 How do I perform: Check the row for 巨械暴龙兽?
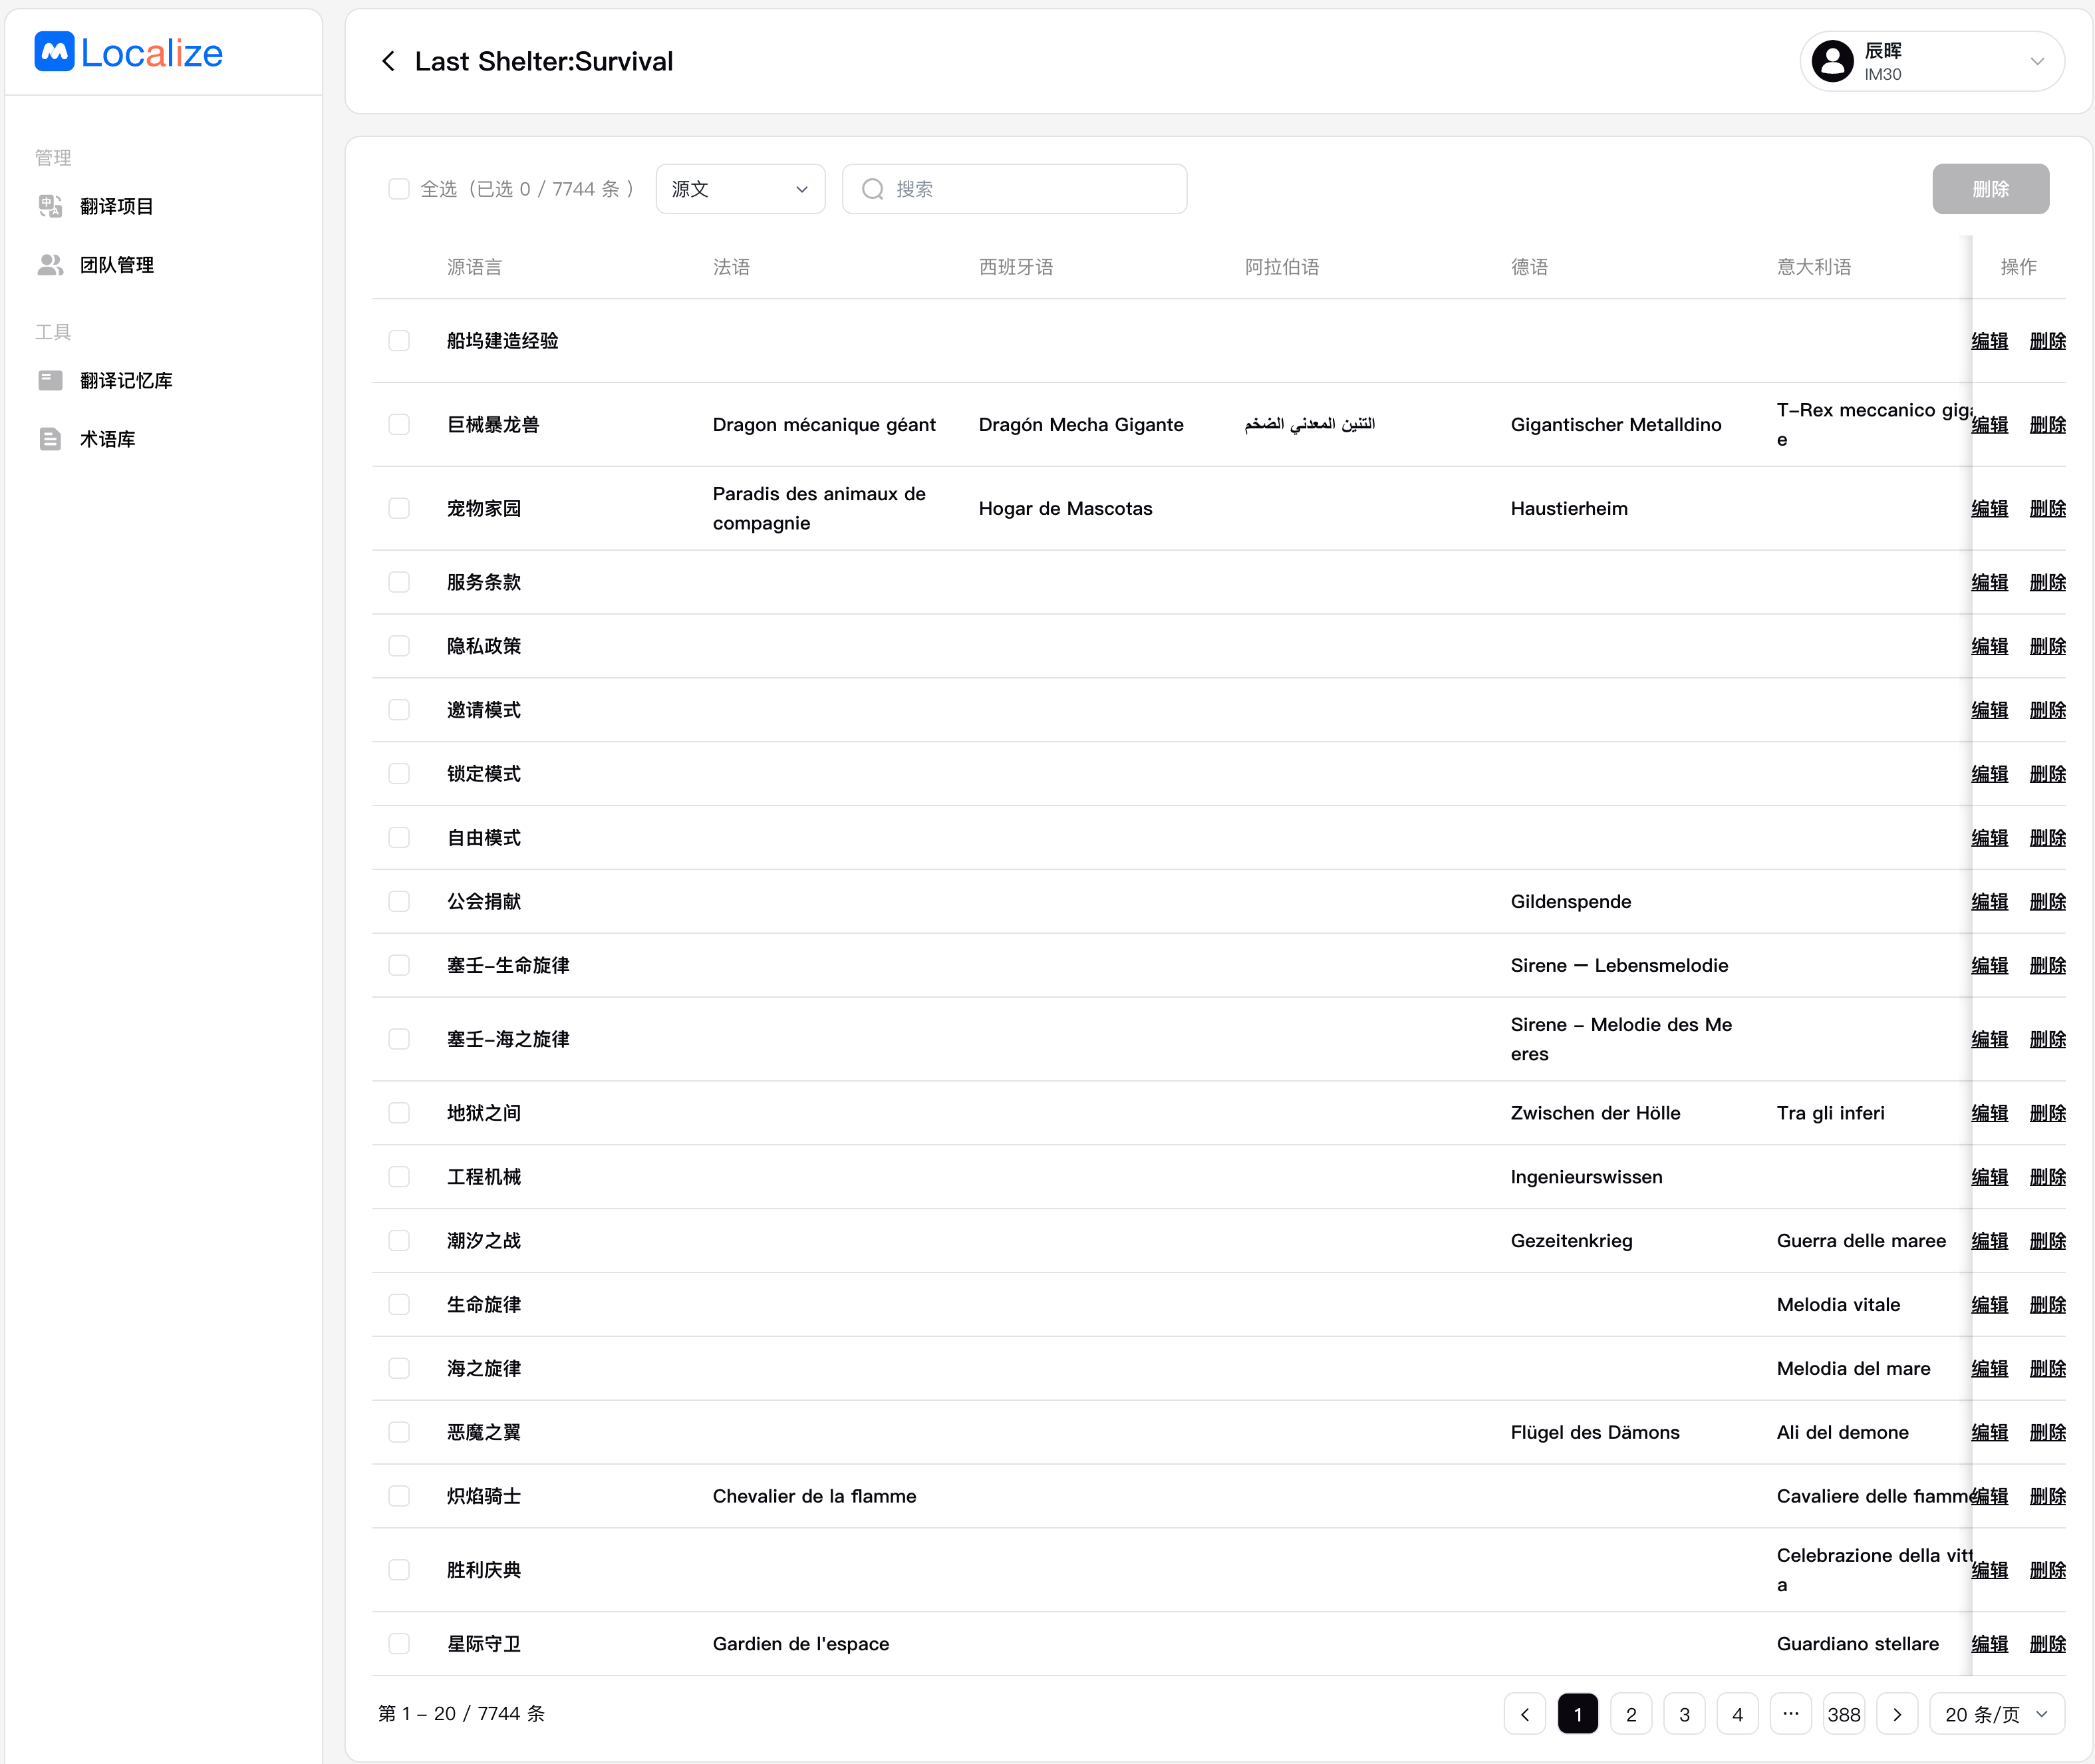pyautogui.click(x=399, y=425)
